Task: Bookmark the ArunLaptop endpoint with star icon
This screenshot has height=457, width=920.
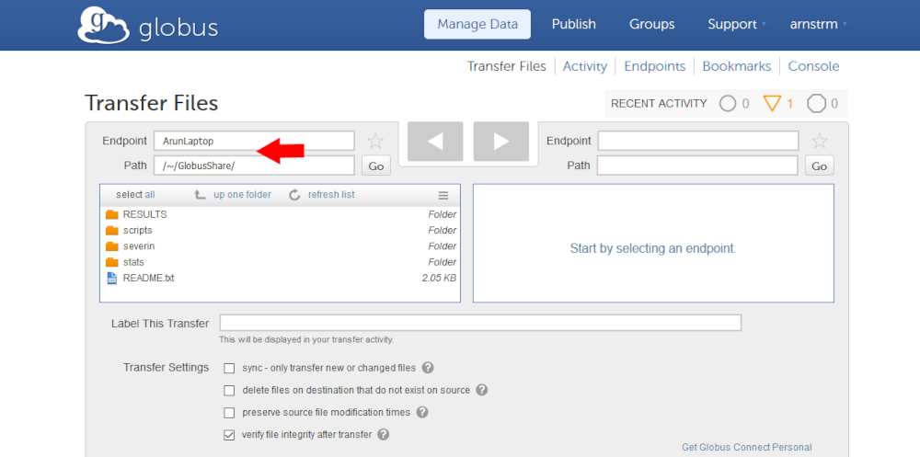Action: tap(375, 141)
